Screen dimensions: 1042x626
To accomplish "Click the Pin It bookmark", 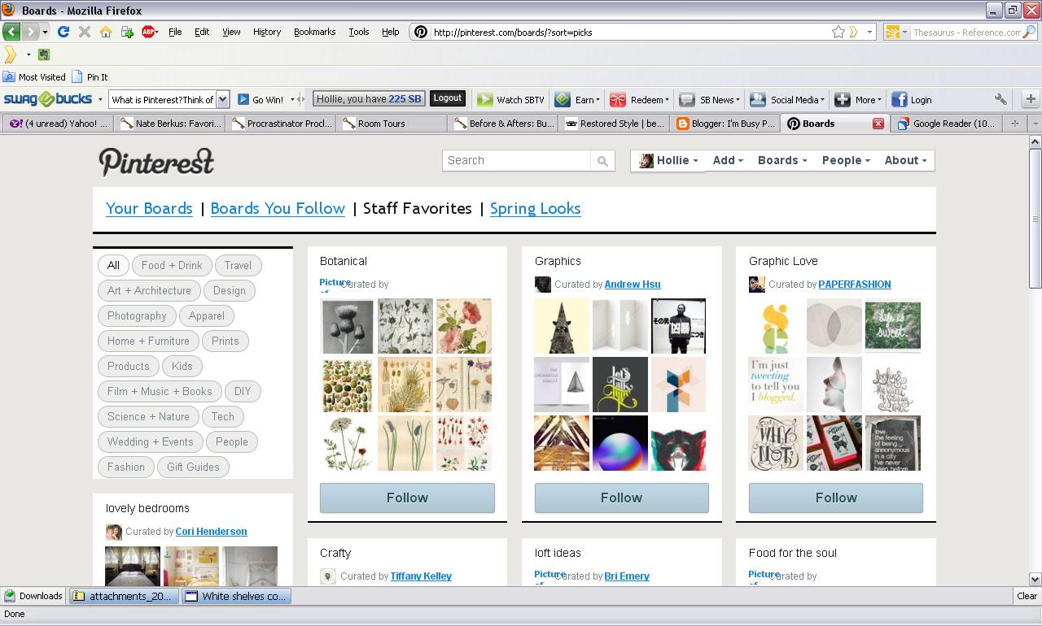I will (x=90, y=77).
